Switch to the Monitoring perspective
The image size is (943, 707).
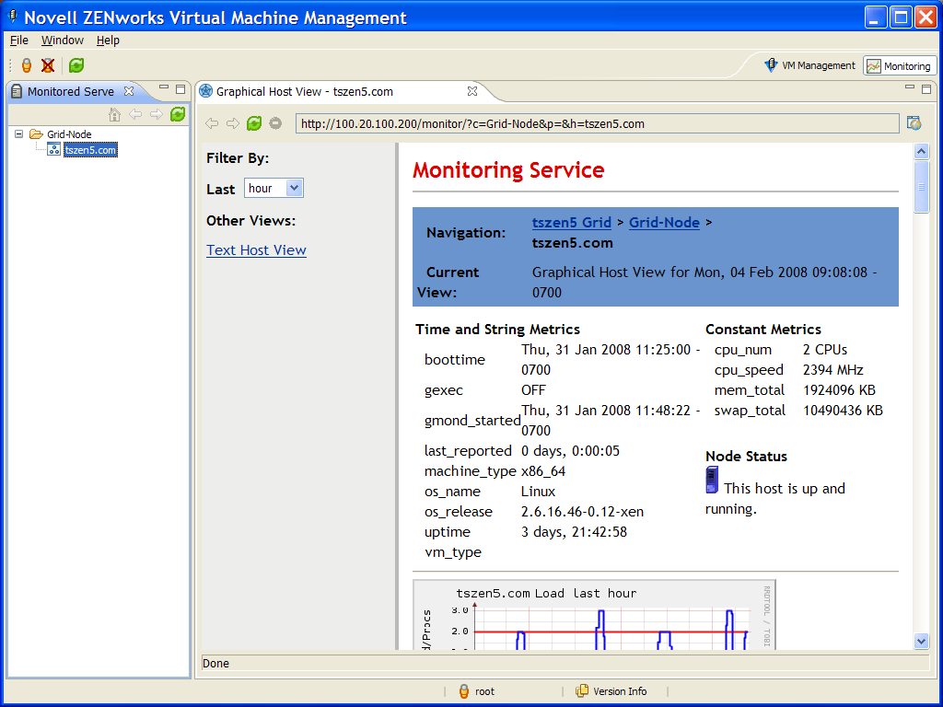click(899, 65)
